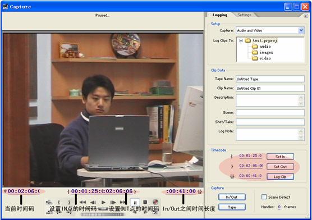The width and height of the screenshot is (312, 220).
Task: Start playback with the Play button
Action: click(x=103, y=202)
